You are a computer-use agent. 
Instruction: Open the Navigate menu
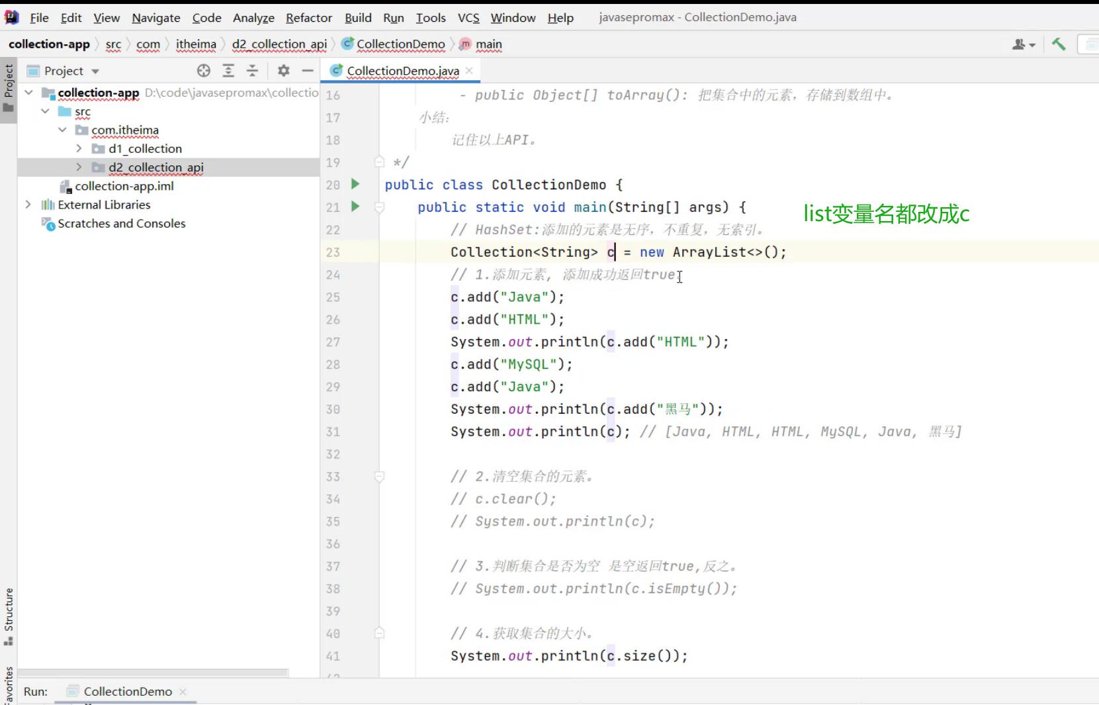pos(156,18)
